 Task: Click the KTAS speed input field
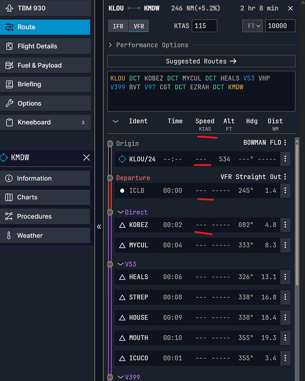pyautogui.click(x=205, y=26)
